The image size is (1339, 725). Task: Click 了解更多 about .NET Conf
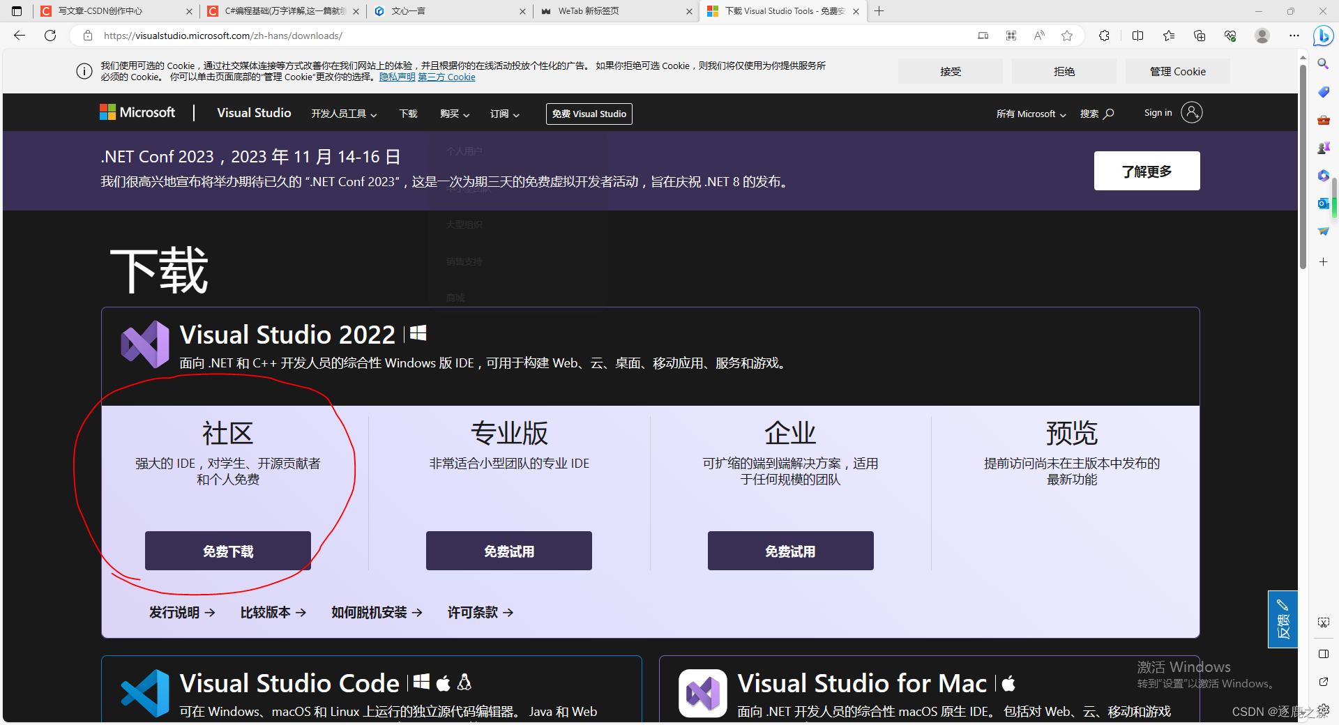point(1147,171)
